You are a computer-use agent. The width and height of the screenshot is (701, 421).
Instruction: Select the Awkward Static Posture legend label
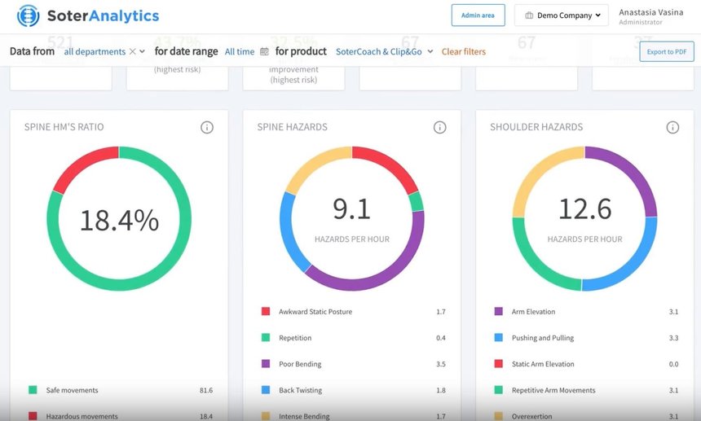tap(315, 312)
